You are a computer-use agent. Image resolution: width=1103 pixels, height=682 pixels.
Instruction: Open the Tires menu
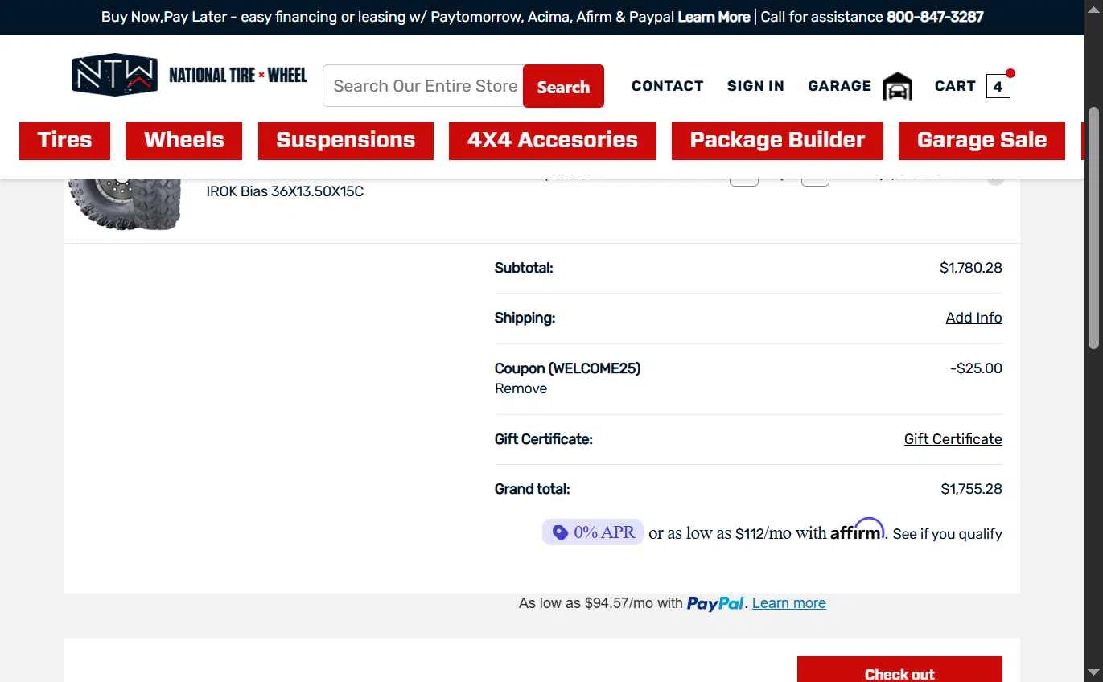pyautogui.click(x=64, y=140)
